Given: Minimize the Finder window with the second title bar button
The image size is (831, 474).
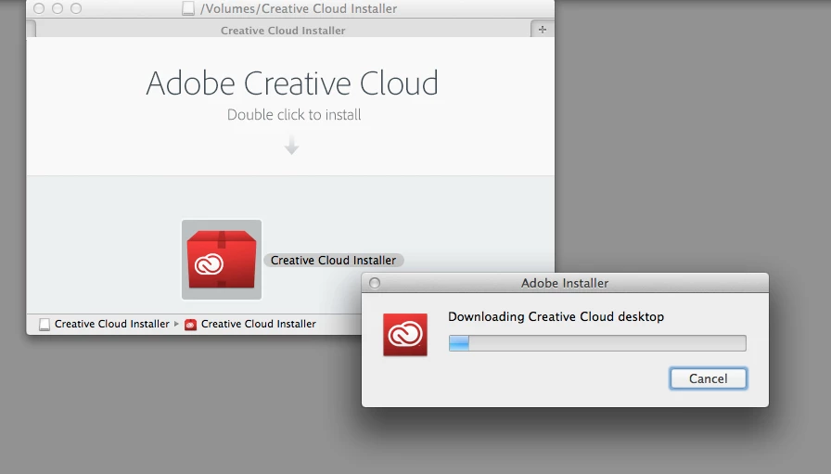Looking at the screenshot, I should click(58, 8).
